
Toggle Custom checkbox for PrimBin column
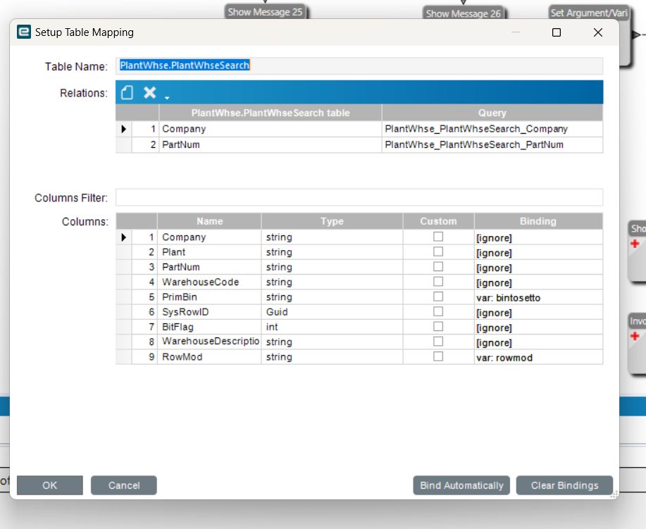click(x=438, y=297)
